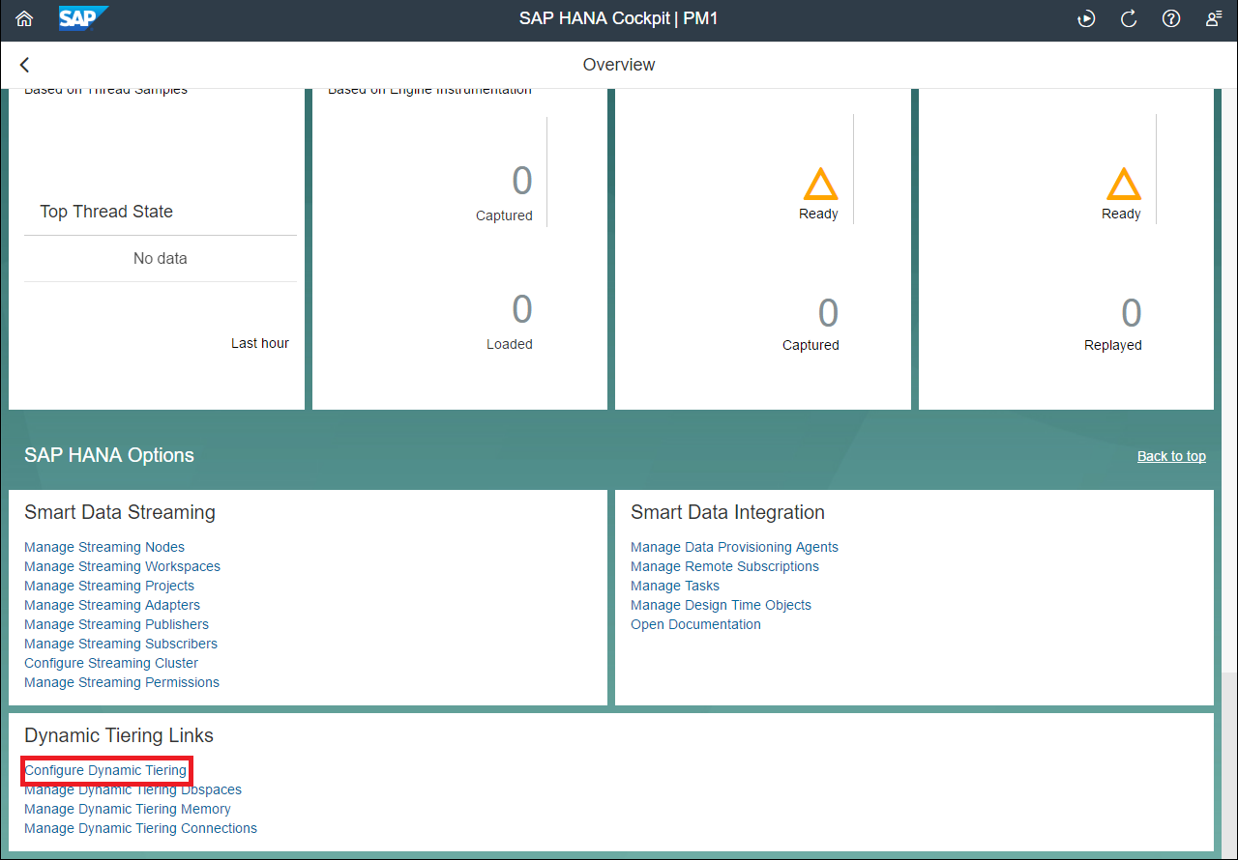The image size is (1238, 860).
Task: Open Manage Remote Subscriptions
Action: click(724, 566)
